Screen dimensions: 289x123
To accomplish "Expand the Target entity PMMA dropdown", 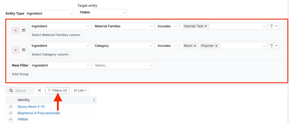I will pos(102,13).
